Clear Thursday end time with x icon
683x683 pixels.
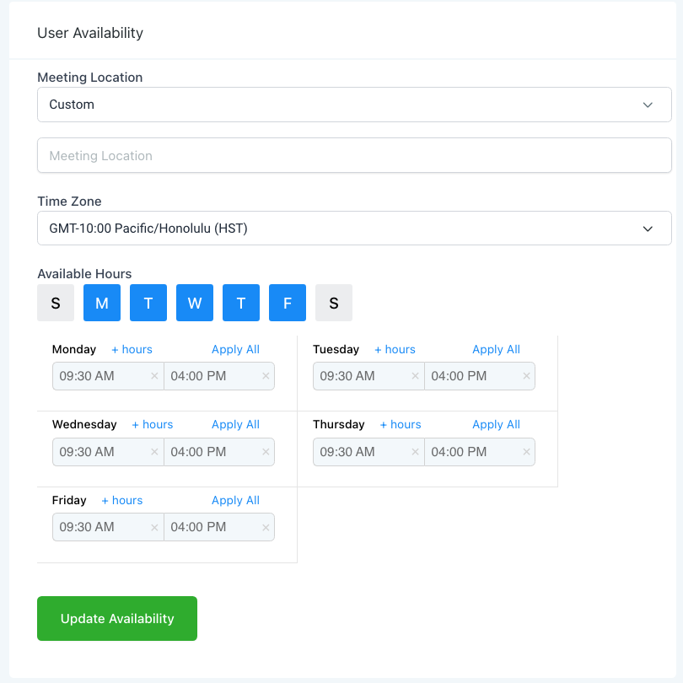click(x=526, y=452)
